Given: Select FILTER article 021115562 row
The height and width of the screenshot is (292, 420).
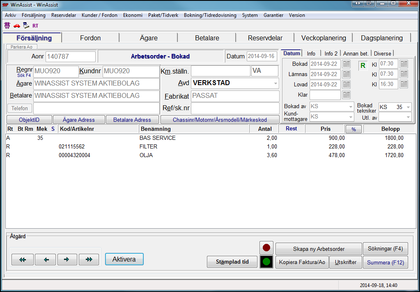Looking at the screenshot, I should point(211,146).
